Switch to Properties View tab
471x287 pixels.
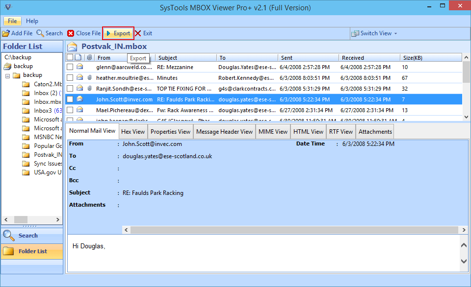170,132
